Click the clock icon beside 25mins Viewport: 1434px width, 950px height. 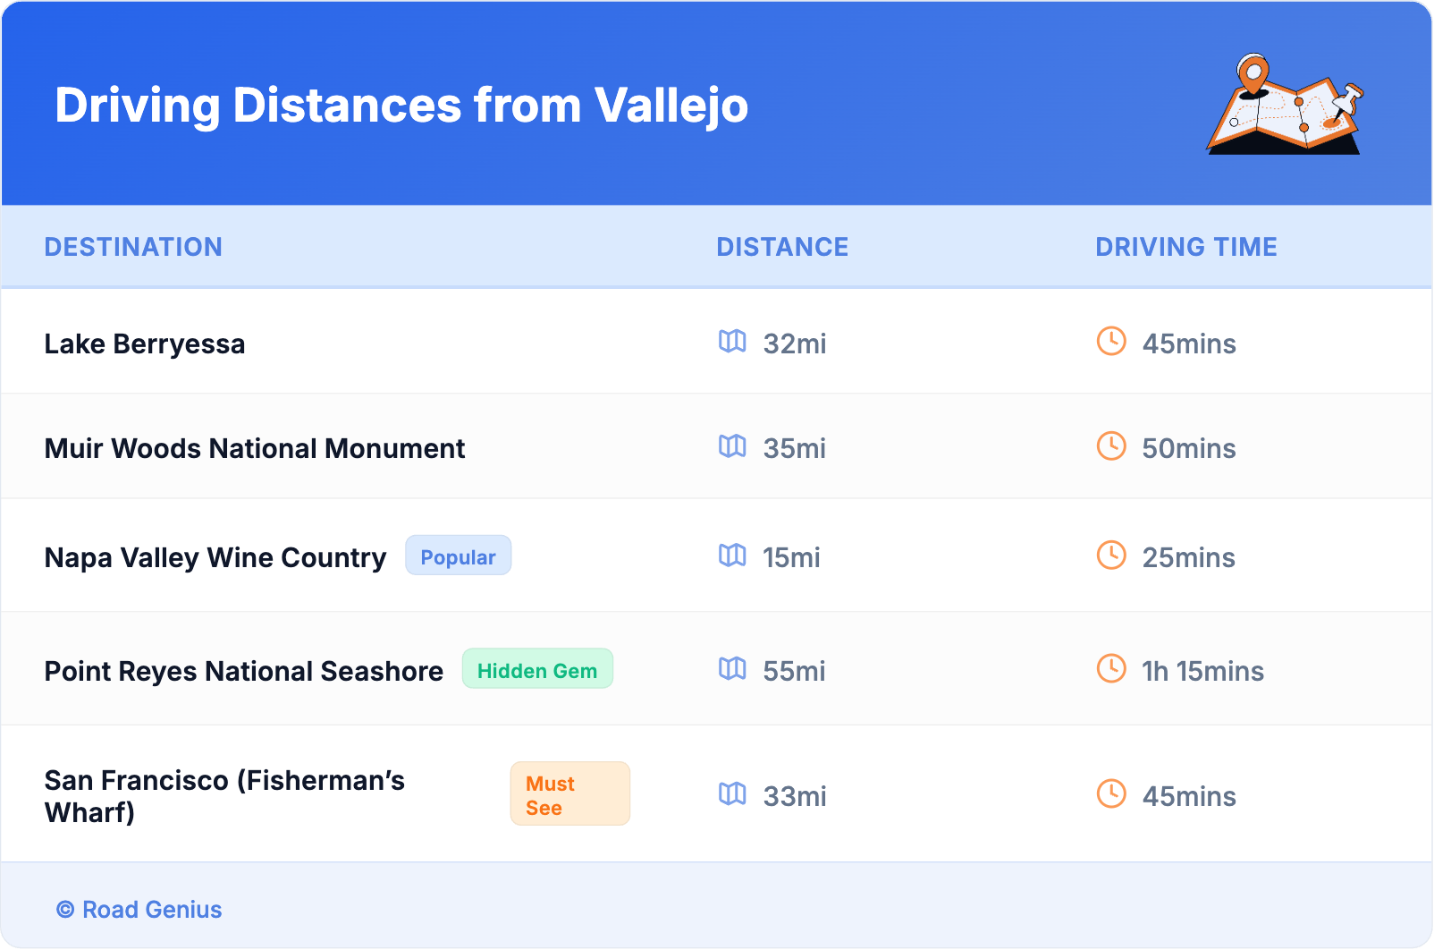(1111, 556)
